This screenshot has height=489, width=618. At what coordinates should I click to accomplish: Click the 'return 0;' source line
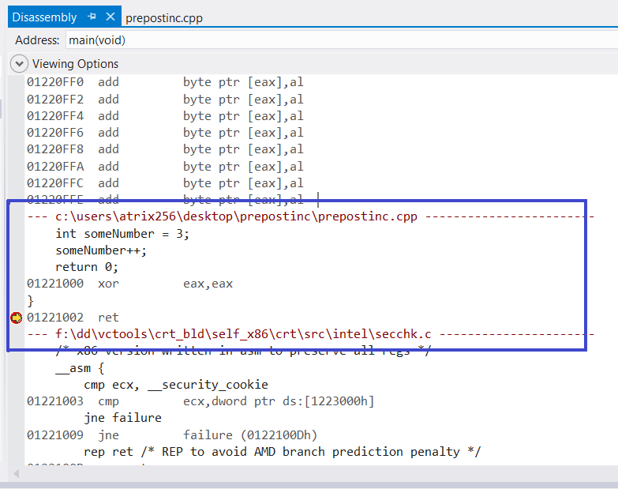coord(86,267)
